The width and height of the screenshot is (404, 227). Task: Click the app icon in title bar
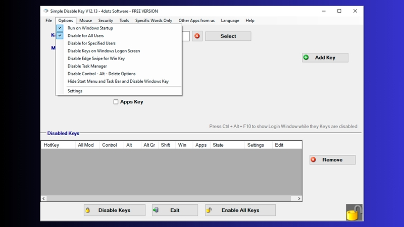coord(46,11)
